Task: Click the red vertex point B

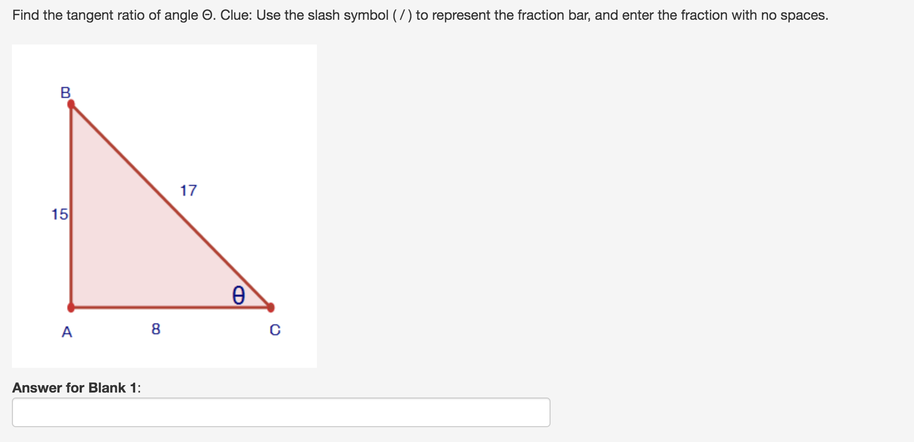Action: 71,104
